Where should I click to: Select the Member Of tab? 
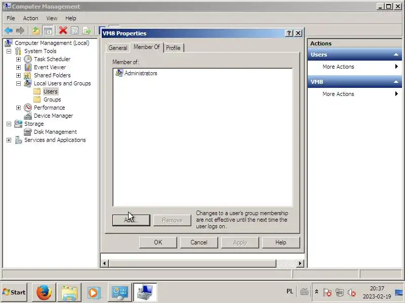coord(146,47)
